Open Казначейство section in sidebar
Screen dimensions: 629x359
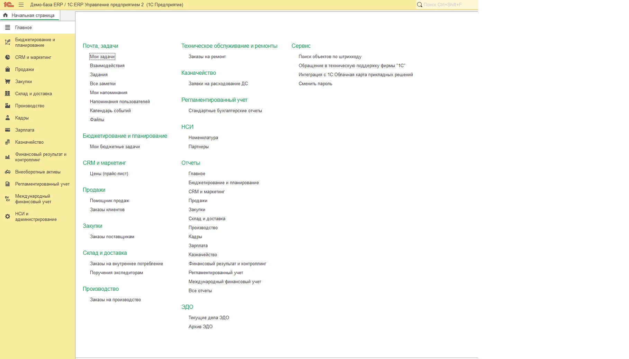pos(37,142)
